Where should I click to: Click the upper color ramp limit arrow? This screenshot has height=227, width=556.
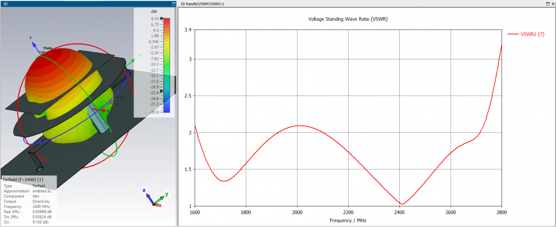162,18
